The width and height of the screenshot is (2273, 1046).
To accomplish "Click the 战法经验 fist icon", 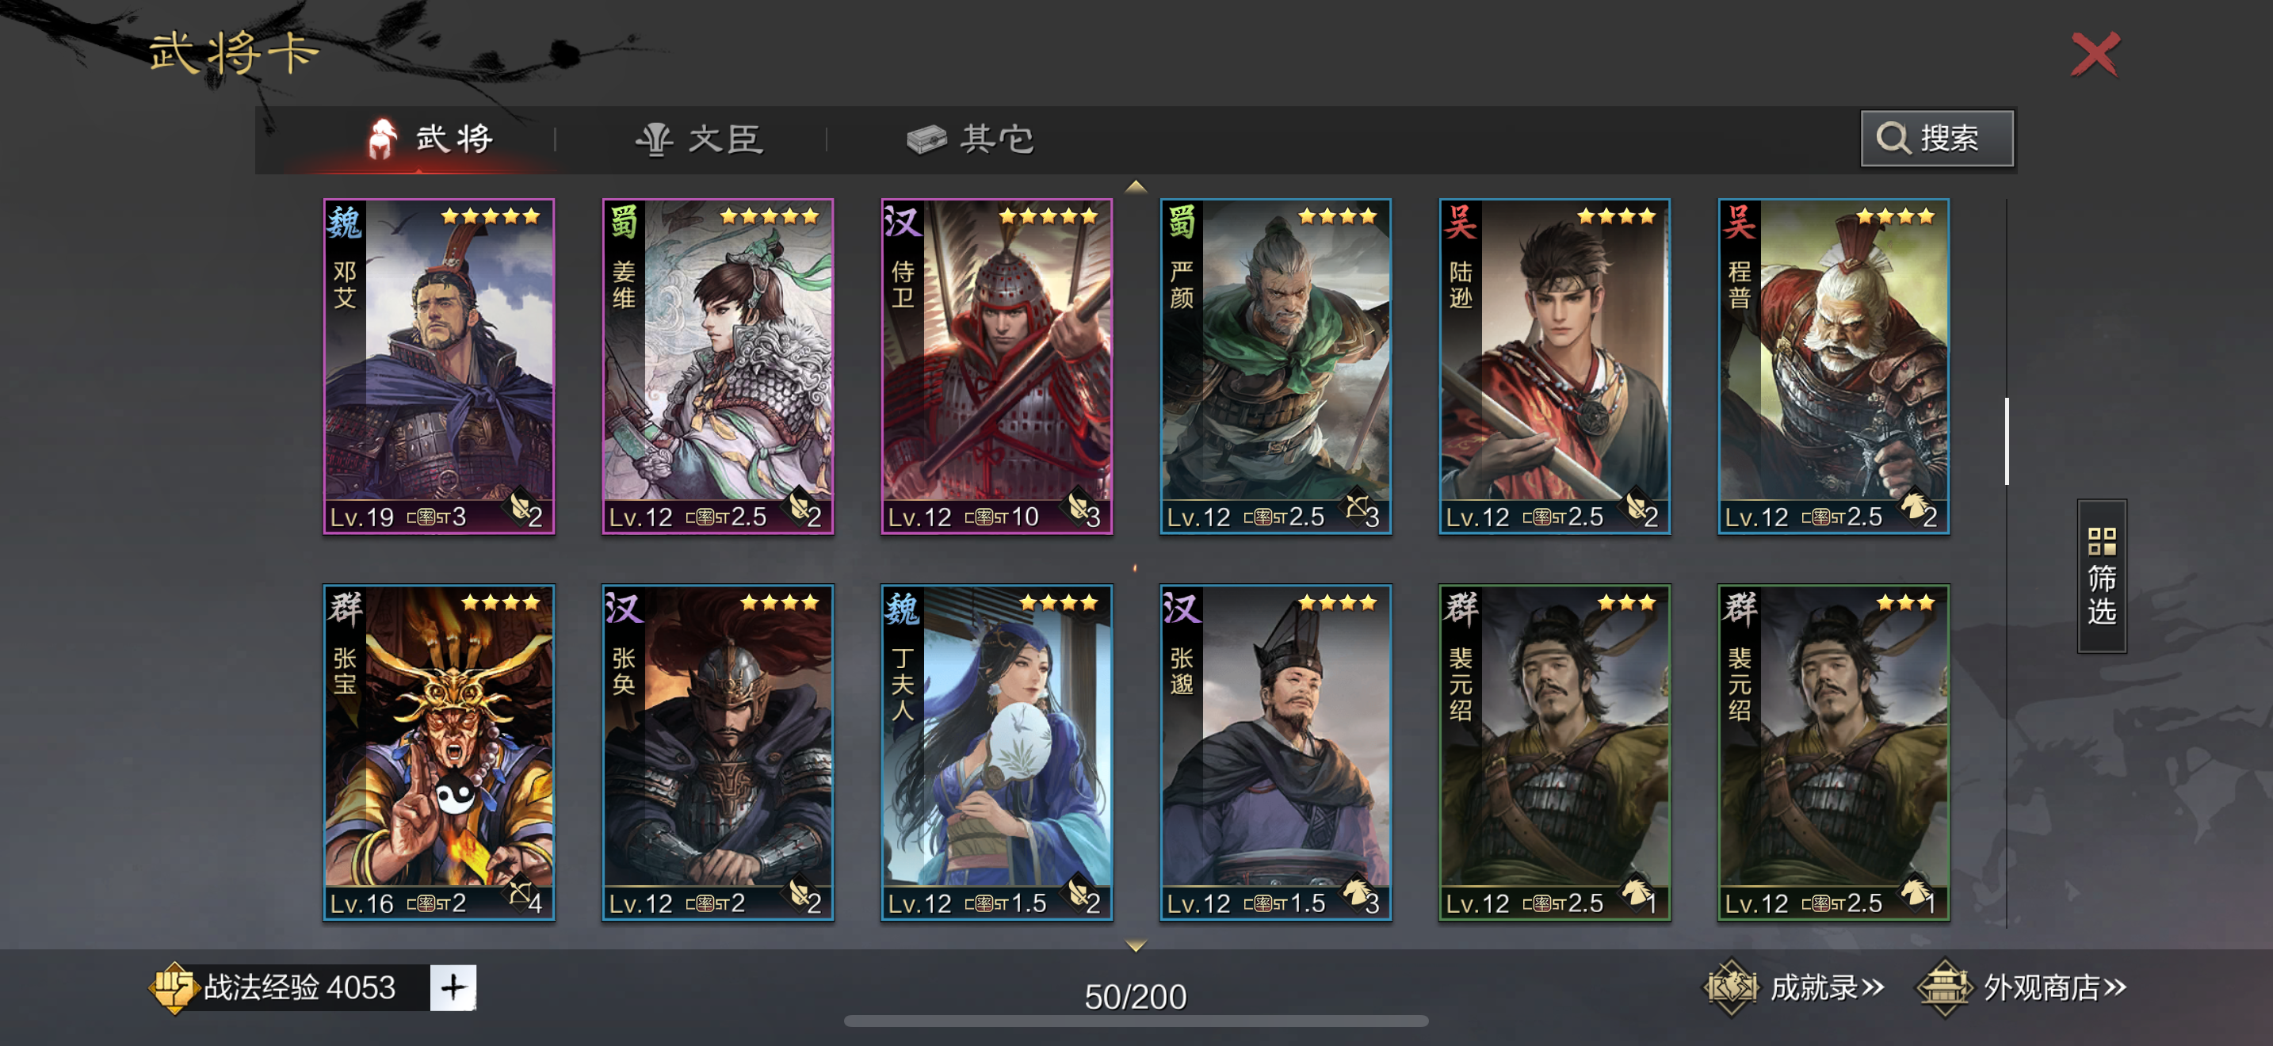I will [174, 987].
